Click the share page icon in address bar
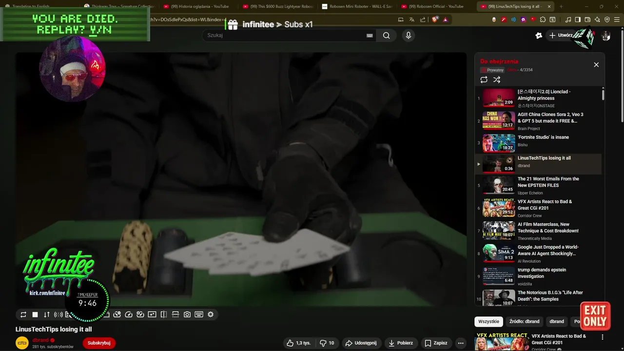Image resolution: width=624 pixels, height=351 pixels. pyautogui.click(x=423, y=19)
